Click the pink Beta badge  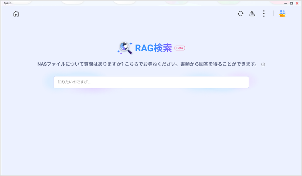tap(180, 48)
